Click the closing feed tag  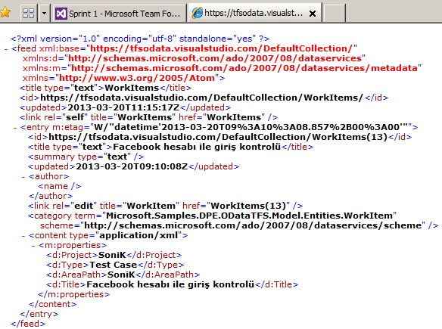pos(28,324)
